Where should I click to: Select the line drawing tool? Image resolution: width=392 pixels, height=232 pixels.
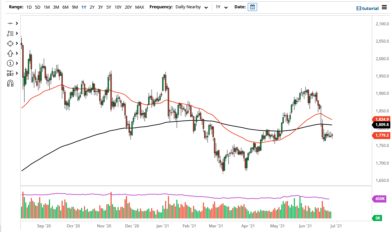(x=10, y=23)
